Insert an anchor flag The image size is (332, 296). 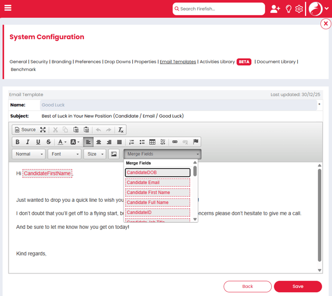[x=195, y=142]
